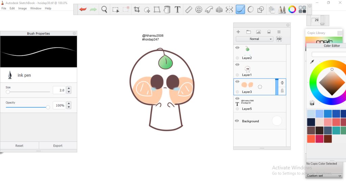
Task: Toggle the Layer1 radio circle
Action: [x=237, y=75]
